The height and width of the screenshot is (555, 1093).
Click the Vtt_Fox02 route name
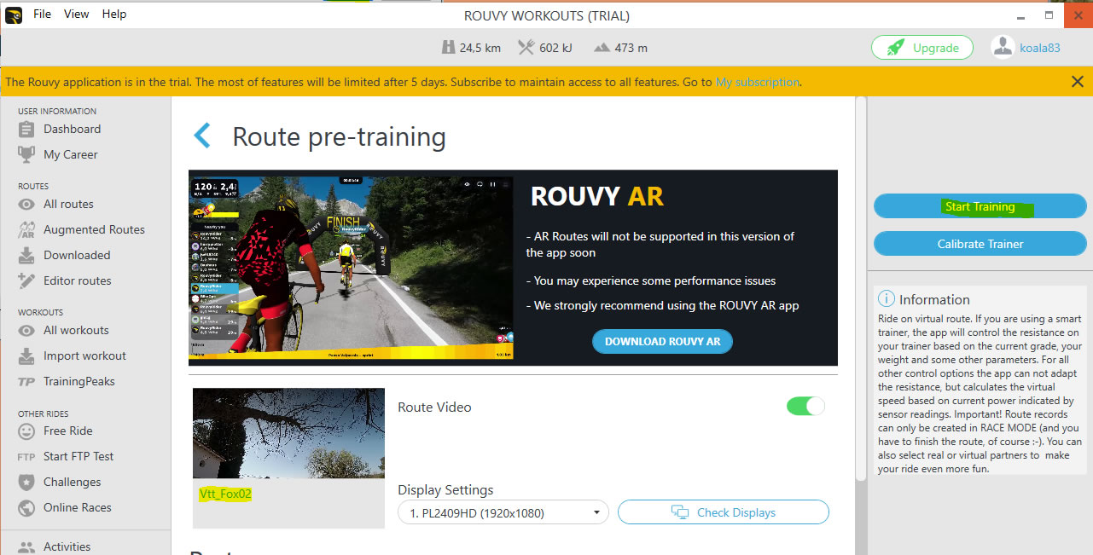click(225, 493)
